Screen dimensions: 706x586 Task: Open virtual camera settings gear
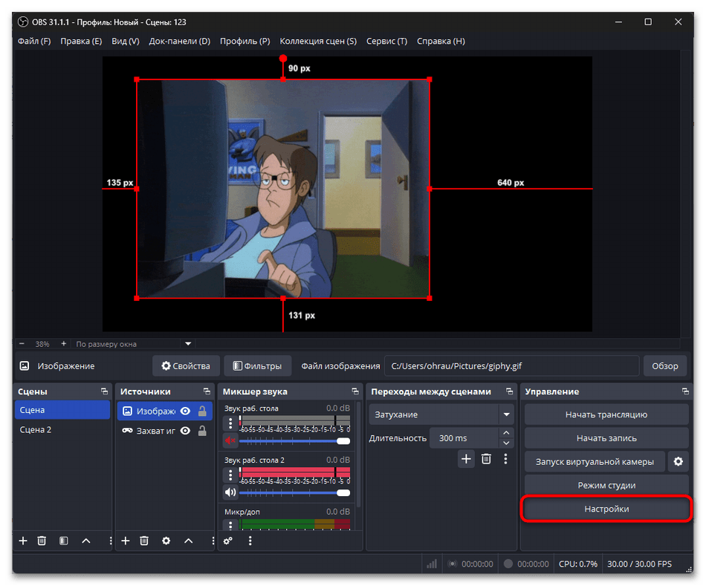tap(678, 461)
